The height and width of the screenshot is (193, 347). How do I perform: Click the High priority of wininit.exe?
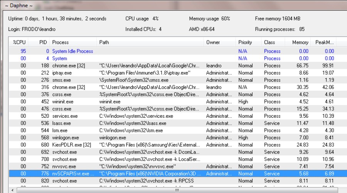coord(243,102)
